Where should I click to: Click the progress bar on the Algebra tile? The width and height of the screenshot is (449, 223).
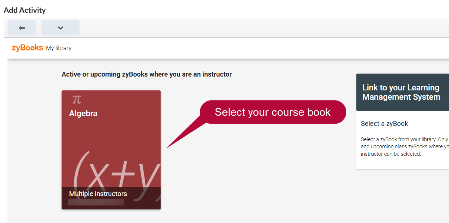pyautogui.click(x=96, y=202)
